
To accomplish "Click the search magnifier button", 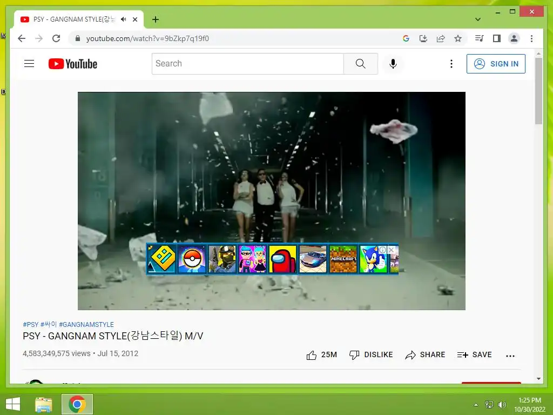I will [360, 64].
